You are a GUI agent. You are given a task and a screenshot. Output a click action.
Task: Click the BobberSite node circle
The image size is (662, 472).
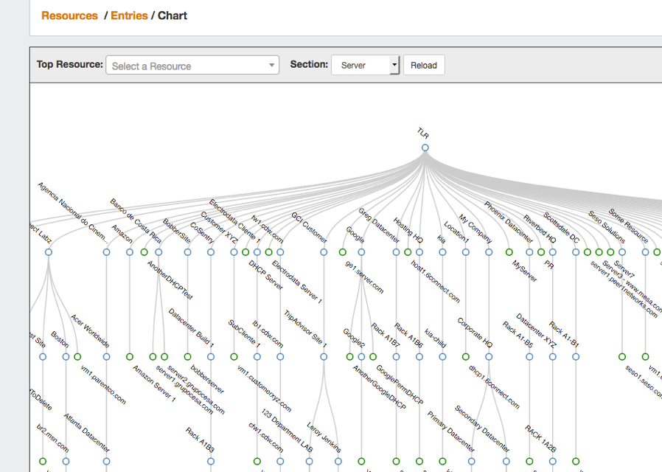click(187, 252)
